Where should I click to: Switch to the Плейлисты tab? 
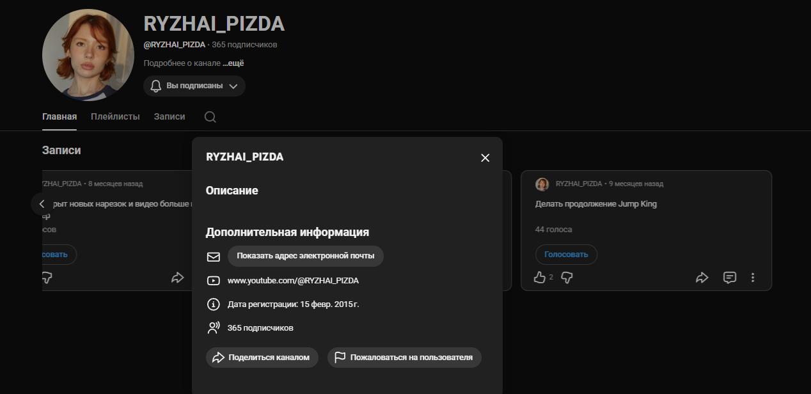point(115,116)
